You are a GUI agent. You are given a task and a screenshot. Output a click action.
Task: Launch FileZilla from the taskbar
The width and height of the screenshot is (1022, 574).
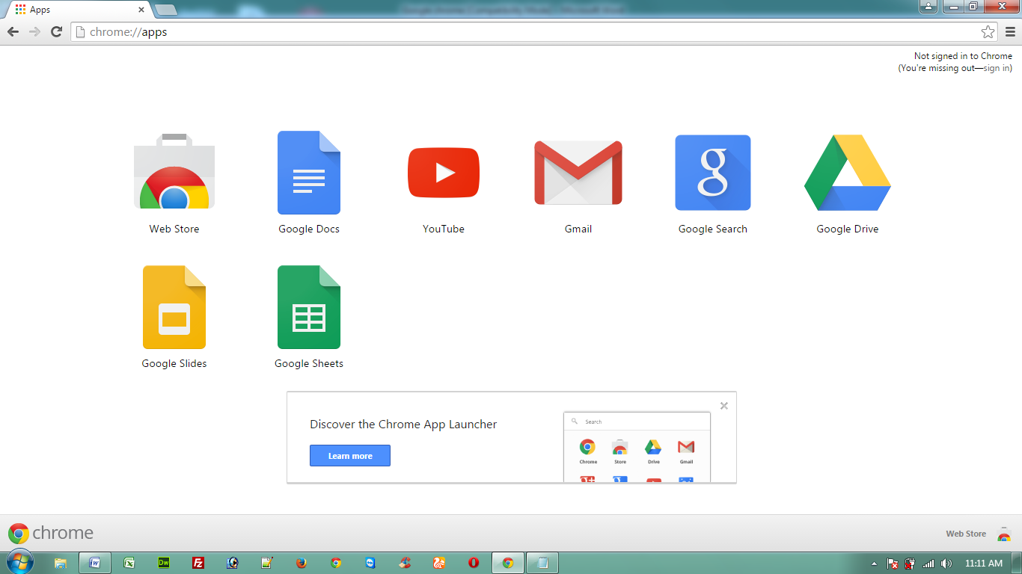pos(198,563)
